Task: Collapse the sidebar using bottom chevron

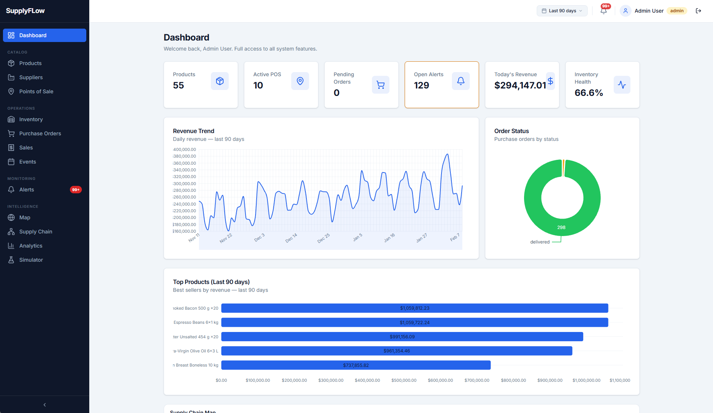Action: [45, 405]
